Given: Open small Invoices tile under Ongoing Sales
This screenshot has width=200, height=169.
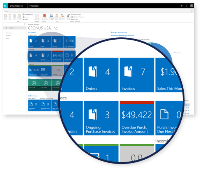Looking at the screenshot, I should 58,42.
